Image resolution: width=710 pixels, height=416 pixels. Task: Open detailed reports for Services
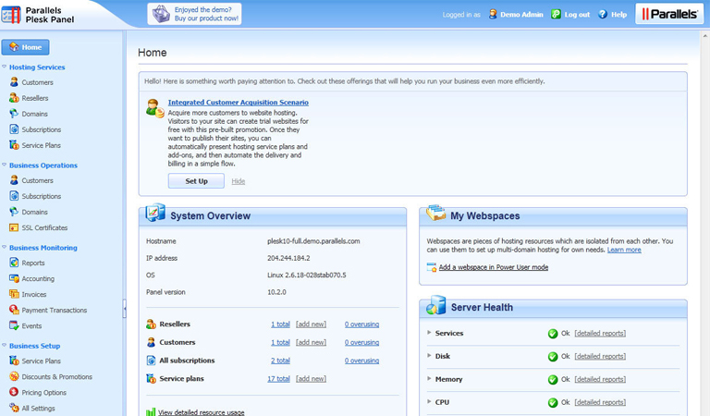[x=600, y=333]
